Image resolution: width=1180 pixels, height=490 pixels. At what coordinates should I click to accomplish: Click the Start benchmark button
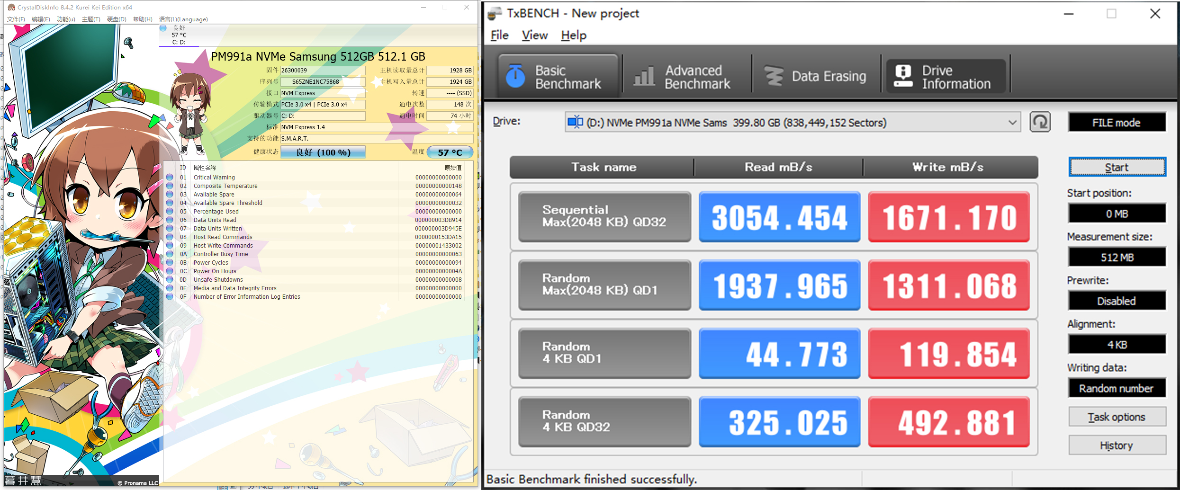1117,167
